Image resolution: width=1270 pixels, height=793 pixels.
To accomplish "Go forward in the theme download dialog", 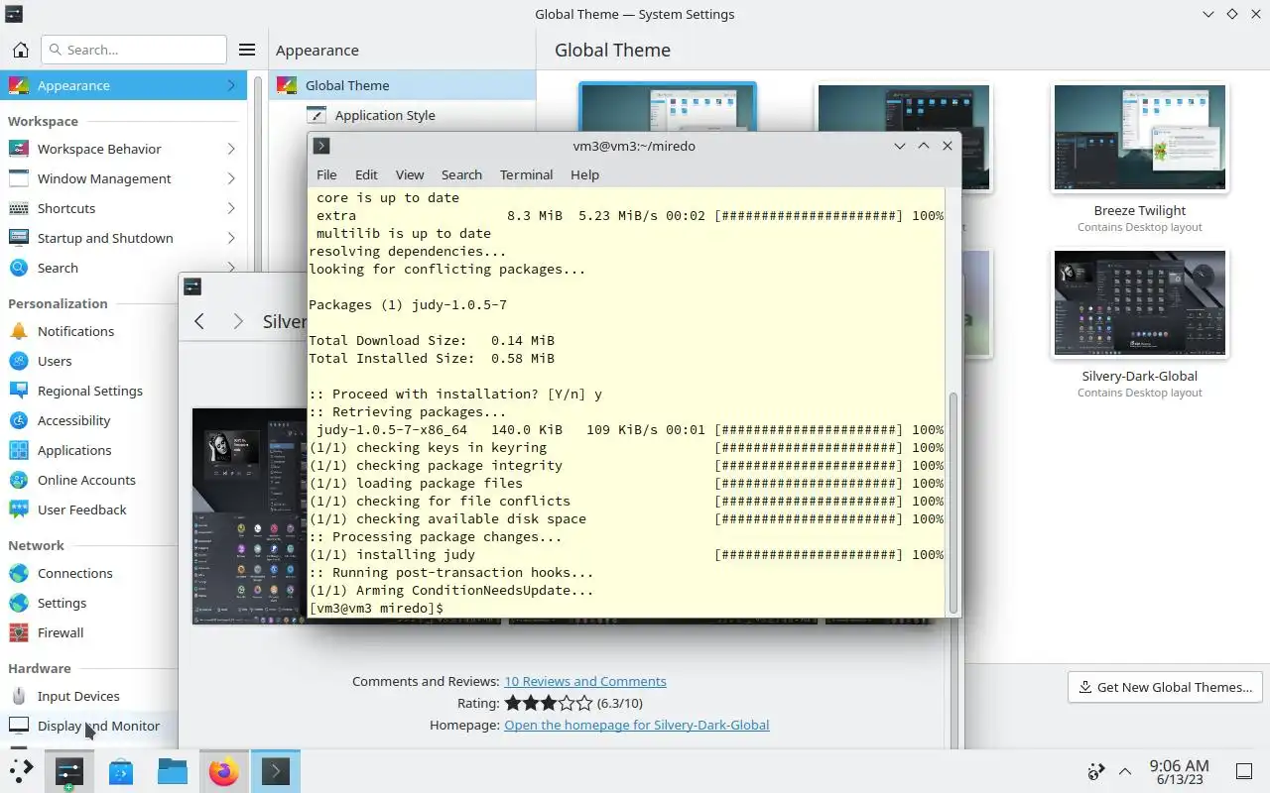I will (x=237, y=321).
